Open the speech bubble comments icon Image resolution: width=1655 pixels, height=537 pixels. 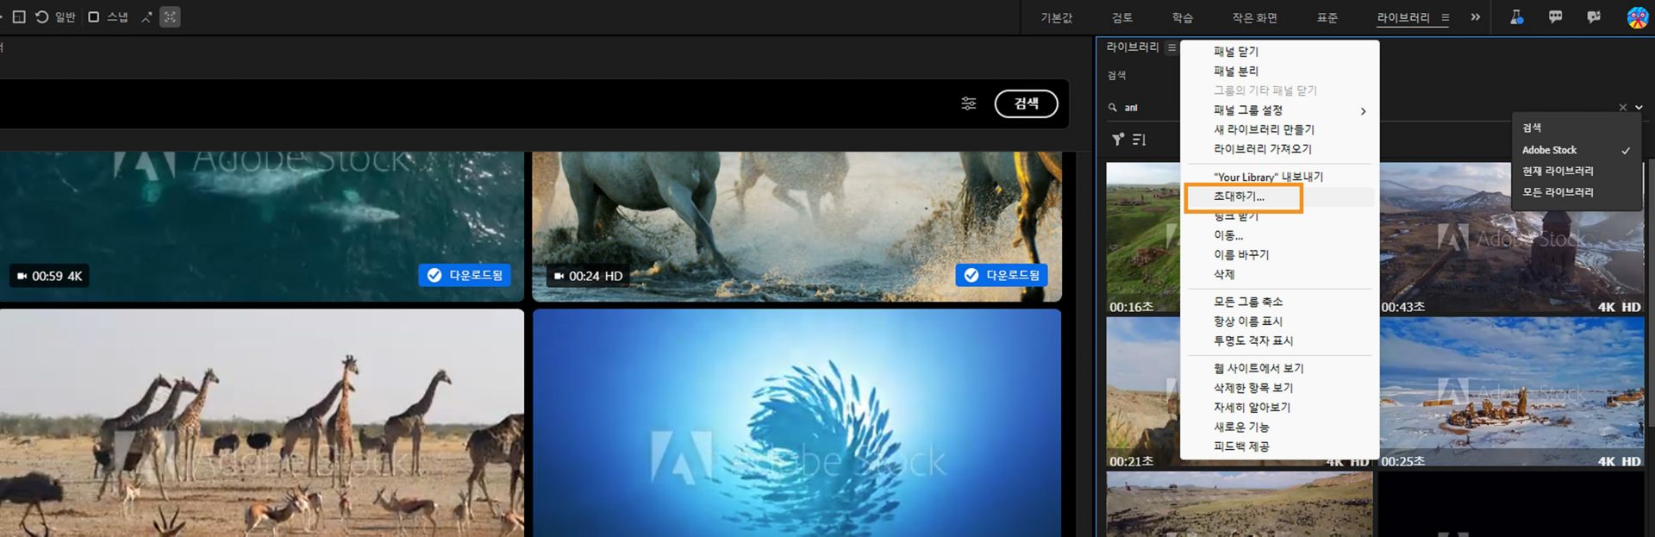pyautogui.click(x=1555, y=17)
